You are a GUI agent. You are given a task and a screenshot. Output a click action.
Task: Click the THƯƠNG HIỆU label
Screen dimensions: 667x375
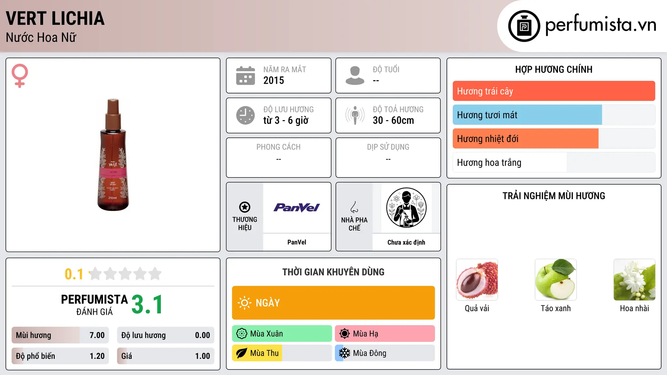(245, 224)
